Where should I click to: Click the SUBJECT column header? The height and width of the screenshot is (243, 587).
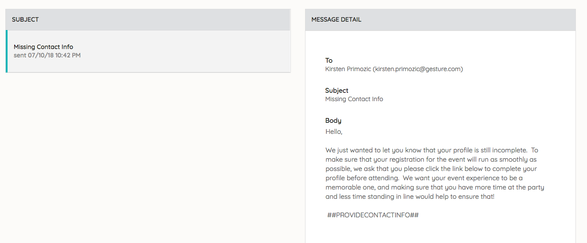(25, 19)
